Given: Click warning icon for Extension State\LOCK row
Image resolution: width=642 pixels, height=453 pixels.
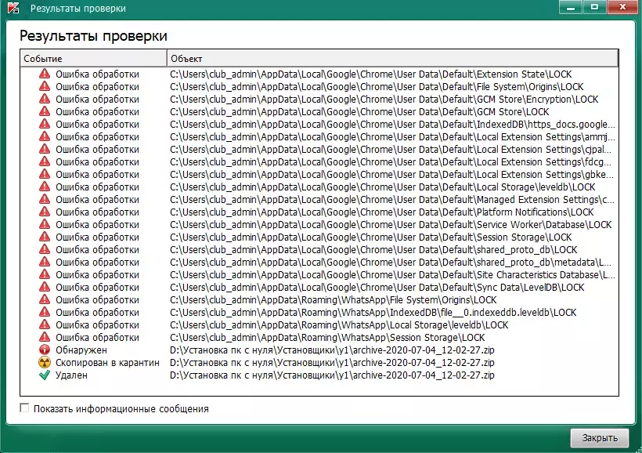Looking at the screenshot, I should coord(45,74).
